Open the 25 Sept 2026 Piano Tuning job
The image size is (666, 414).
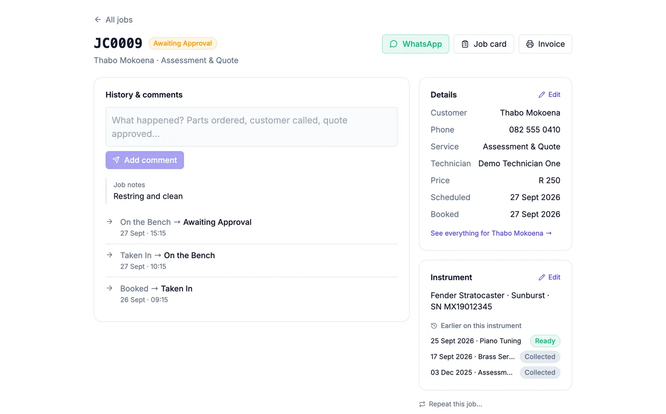(476, 341)
